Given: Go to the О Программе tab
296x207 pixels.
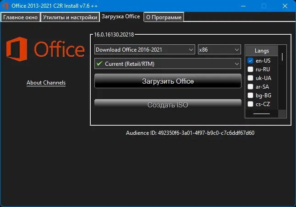Looking at the screenshot, I should pos(164,17).
